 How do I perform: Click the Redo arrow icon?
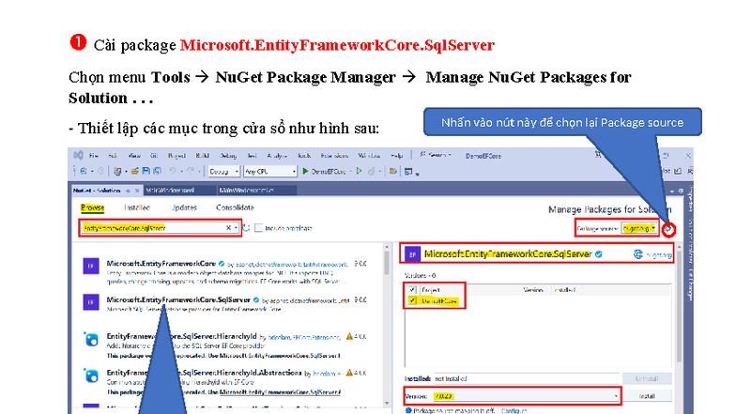(x=191, y=171)
